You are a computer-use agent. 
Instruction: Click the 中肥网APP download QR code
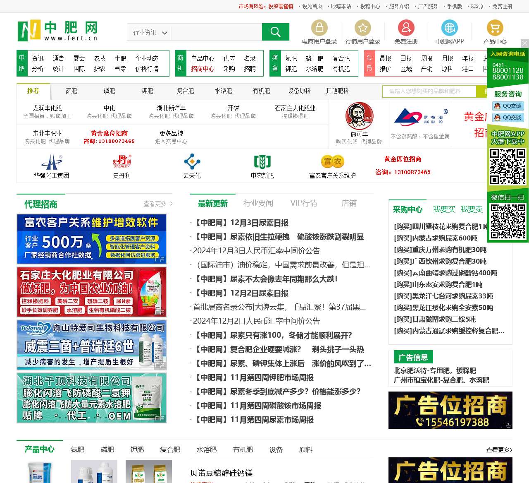coord(508,167)
